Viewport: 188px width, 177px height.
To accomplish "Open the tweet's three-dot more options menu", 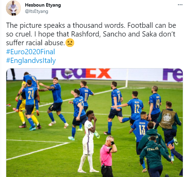I will click(x=180, y=5).
